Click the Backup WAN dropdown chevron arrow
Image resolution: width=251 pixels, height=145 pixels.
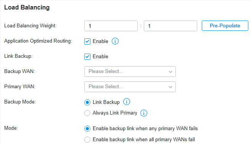click(171, 72)
